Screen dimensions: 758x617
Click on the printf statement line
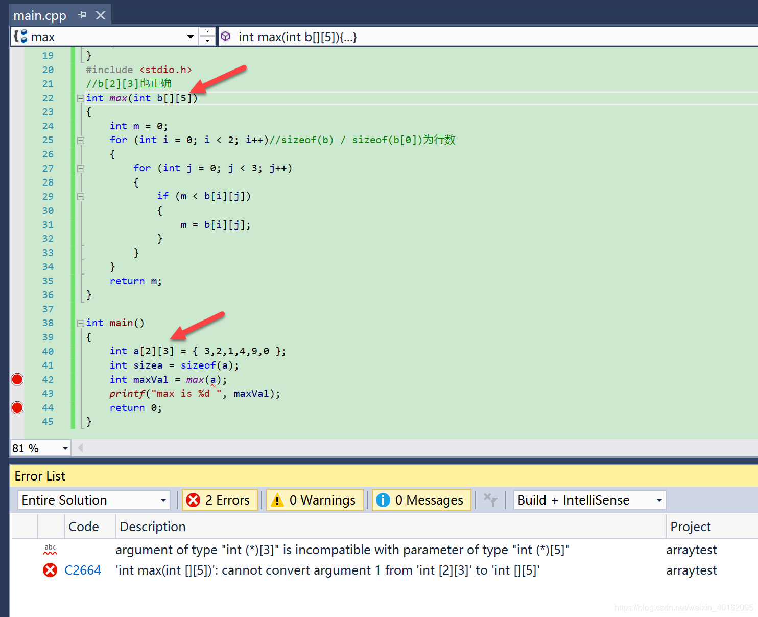(x=195, y=394)
